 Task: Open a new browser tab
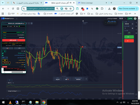click(111, 3)
